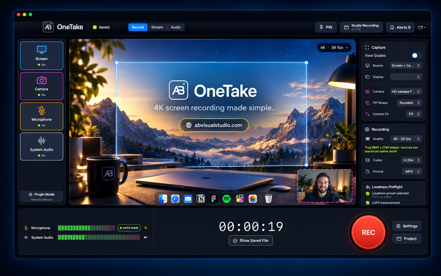Open Finder from the dock
The width and height of the screenshot is (441, 276).
(163, 199)
